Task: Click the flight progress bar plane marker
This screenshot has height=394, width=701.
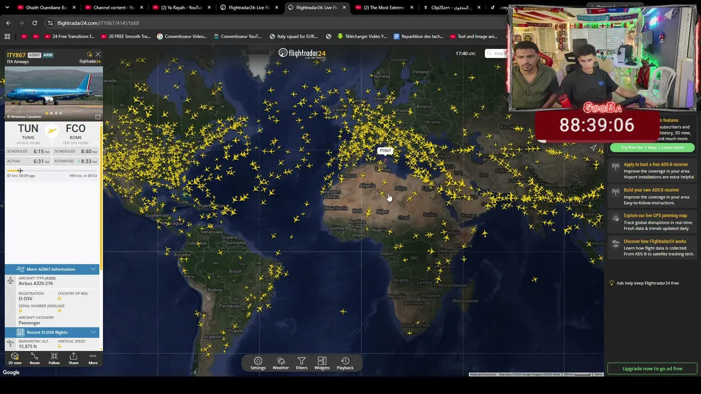Action: (20, 171)
